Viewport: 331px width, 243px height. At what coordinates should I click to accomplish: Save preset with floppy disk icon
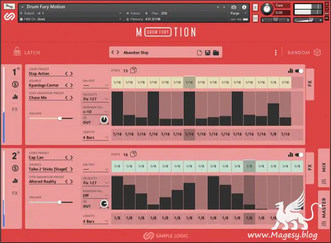pos(208,53)
